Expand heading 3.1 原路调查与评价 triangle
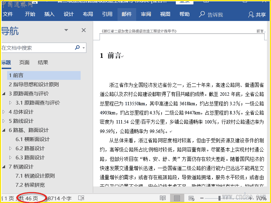 tap(11, 103)
